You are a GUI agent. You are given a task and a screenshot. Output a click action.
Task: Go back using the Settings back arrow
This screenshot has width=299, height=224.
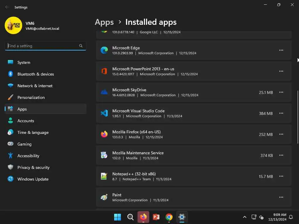pyautogui.click(x=7, y=7)
